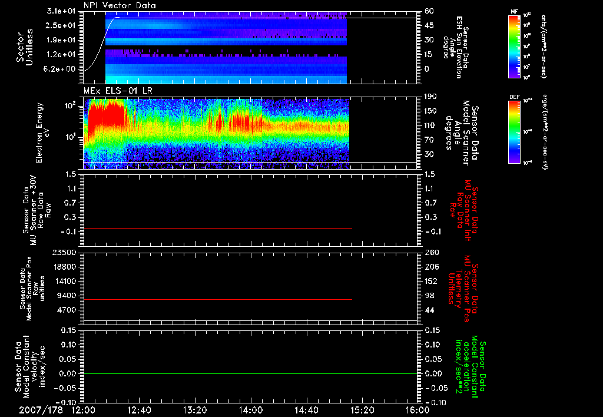The image size is (603, 417).
Task: Click the 16:00 time axis label
Action: (418, 411)
